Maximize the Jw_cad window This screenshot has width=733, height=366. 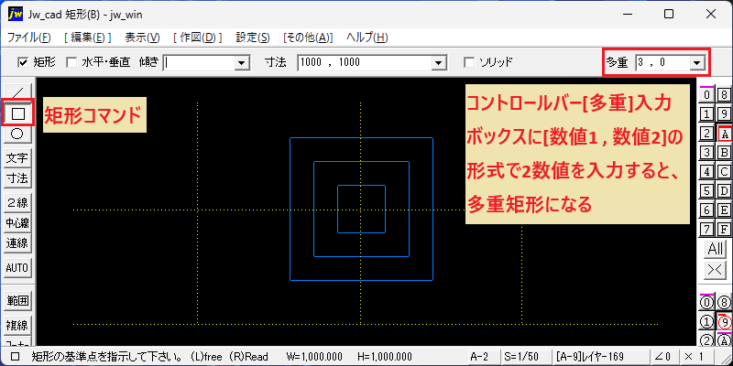(x=669, y=14)
